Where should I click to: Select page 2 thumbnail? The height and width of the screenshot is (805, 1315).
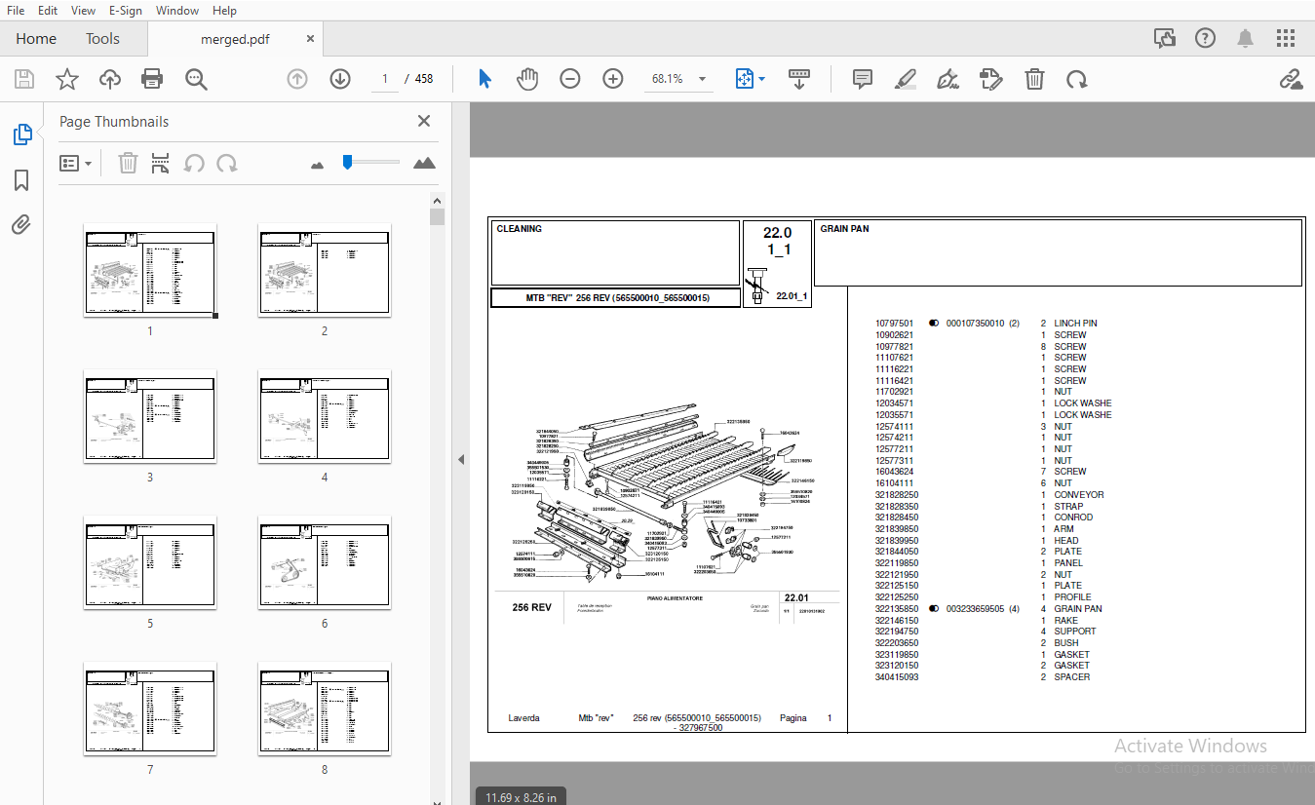point(325,270)
